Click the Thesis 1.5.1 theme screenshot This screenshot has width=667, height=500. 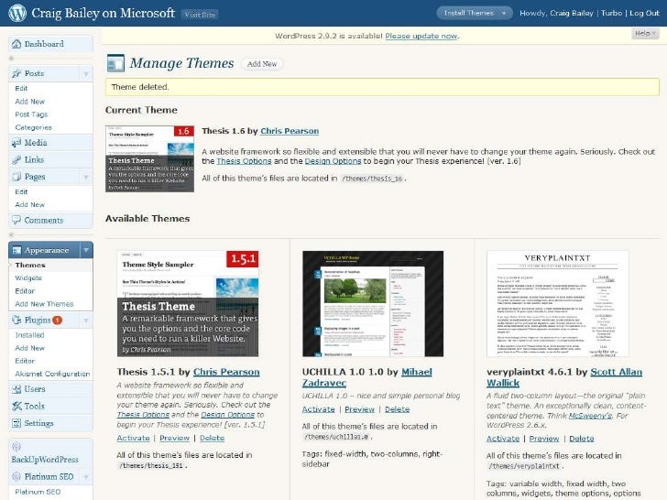[x=188, y=304]
